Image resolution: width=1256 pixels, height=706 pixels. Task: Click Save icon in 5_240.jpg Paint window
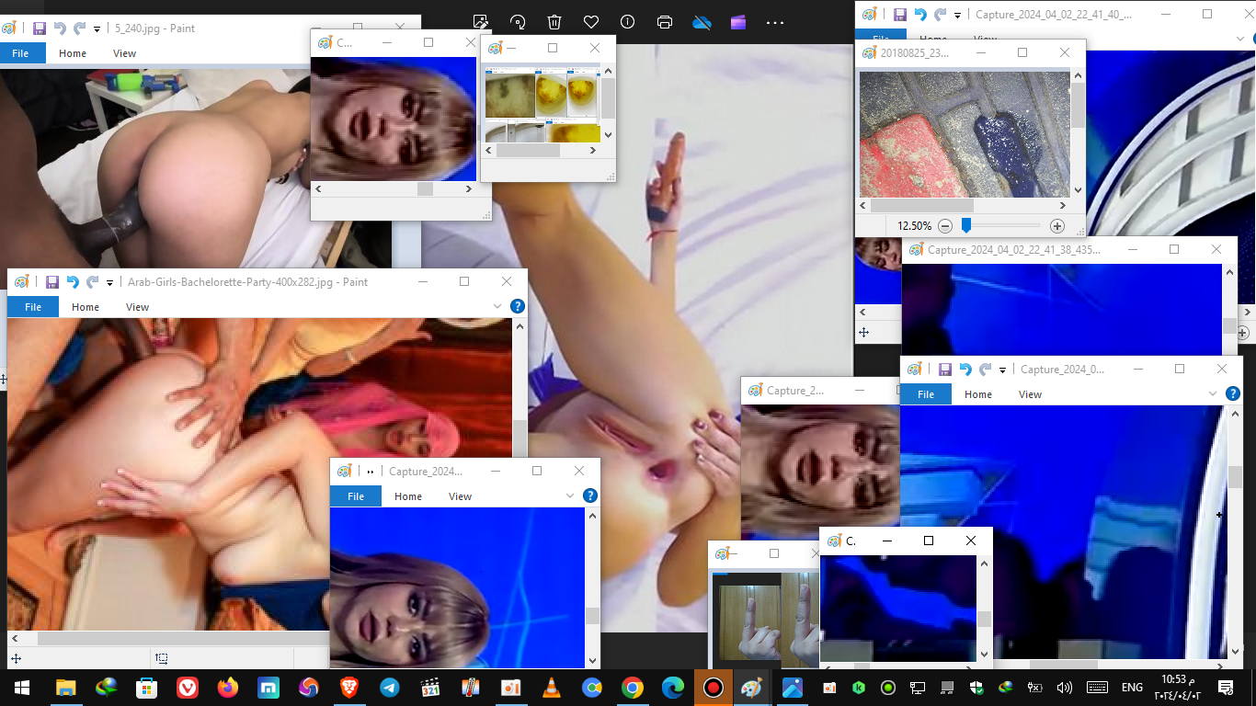pos(39,28)
